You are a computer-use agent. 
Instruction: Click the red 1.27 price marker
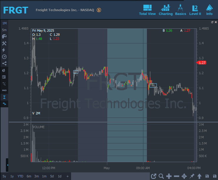coord(201,63)
